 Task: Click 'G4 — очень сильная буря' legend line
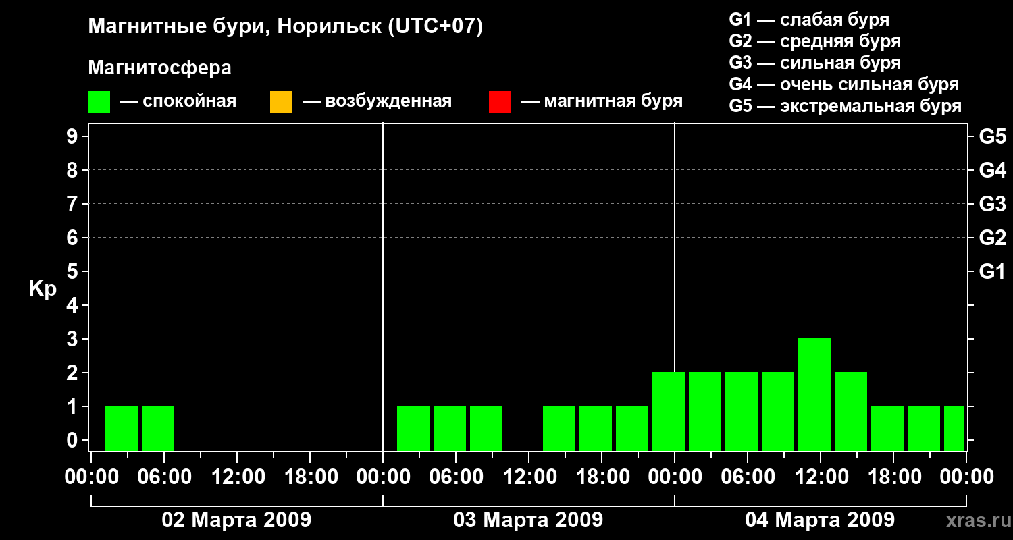click(x=844, y=84)
